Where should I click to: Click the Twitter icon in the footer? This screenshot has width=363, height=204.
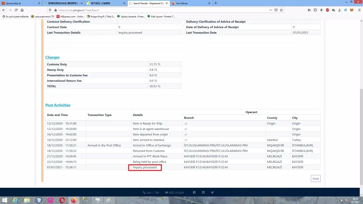coord(212,192)
